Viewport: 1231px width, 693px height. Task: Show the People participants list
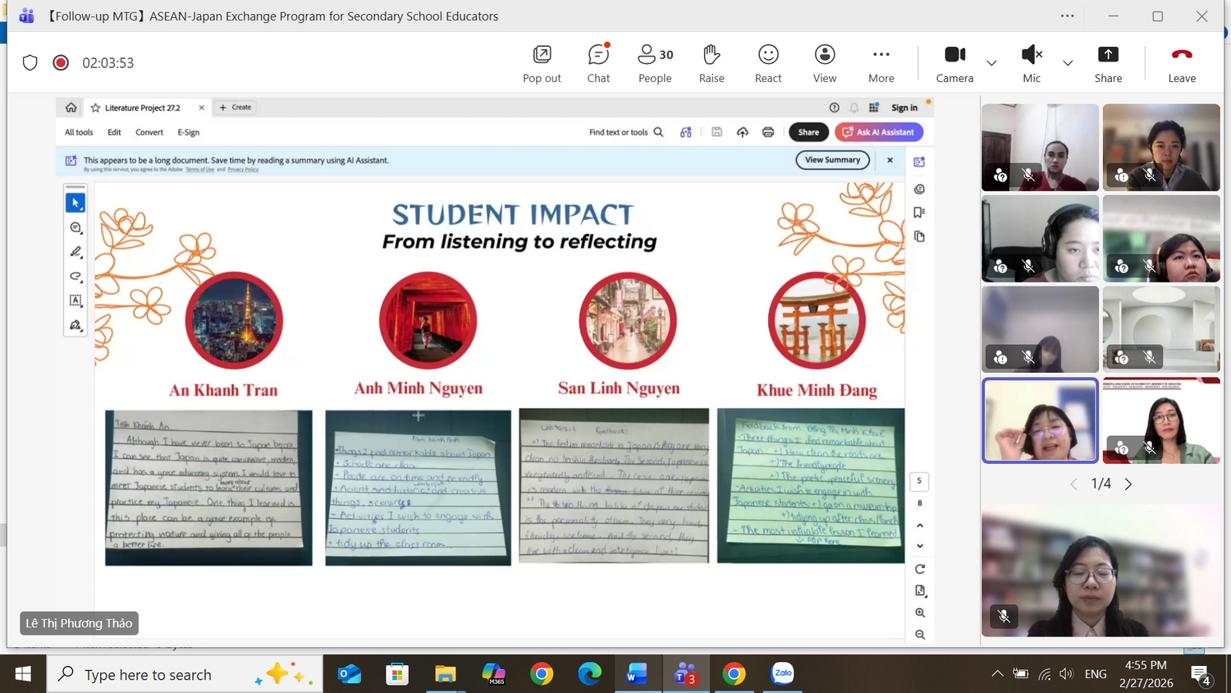(x=655, y=62)
